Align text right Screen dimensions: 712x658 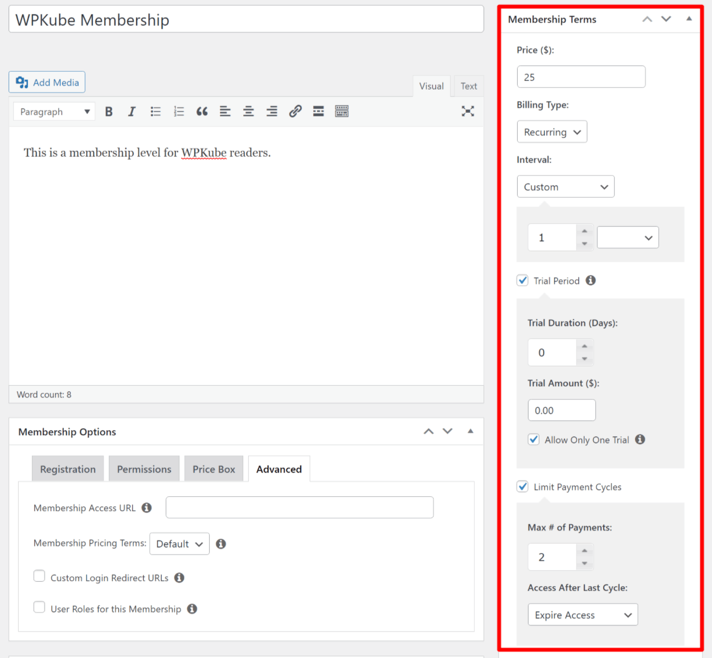[x=272, y=112]
